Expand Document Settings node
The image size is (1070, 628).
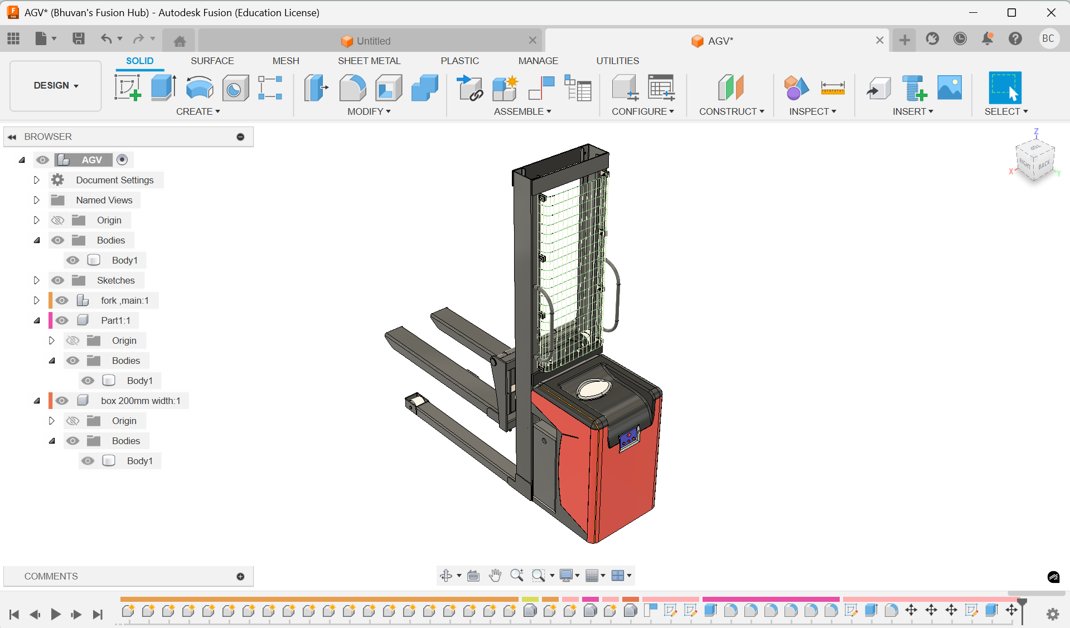[x=36, y=180]
